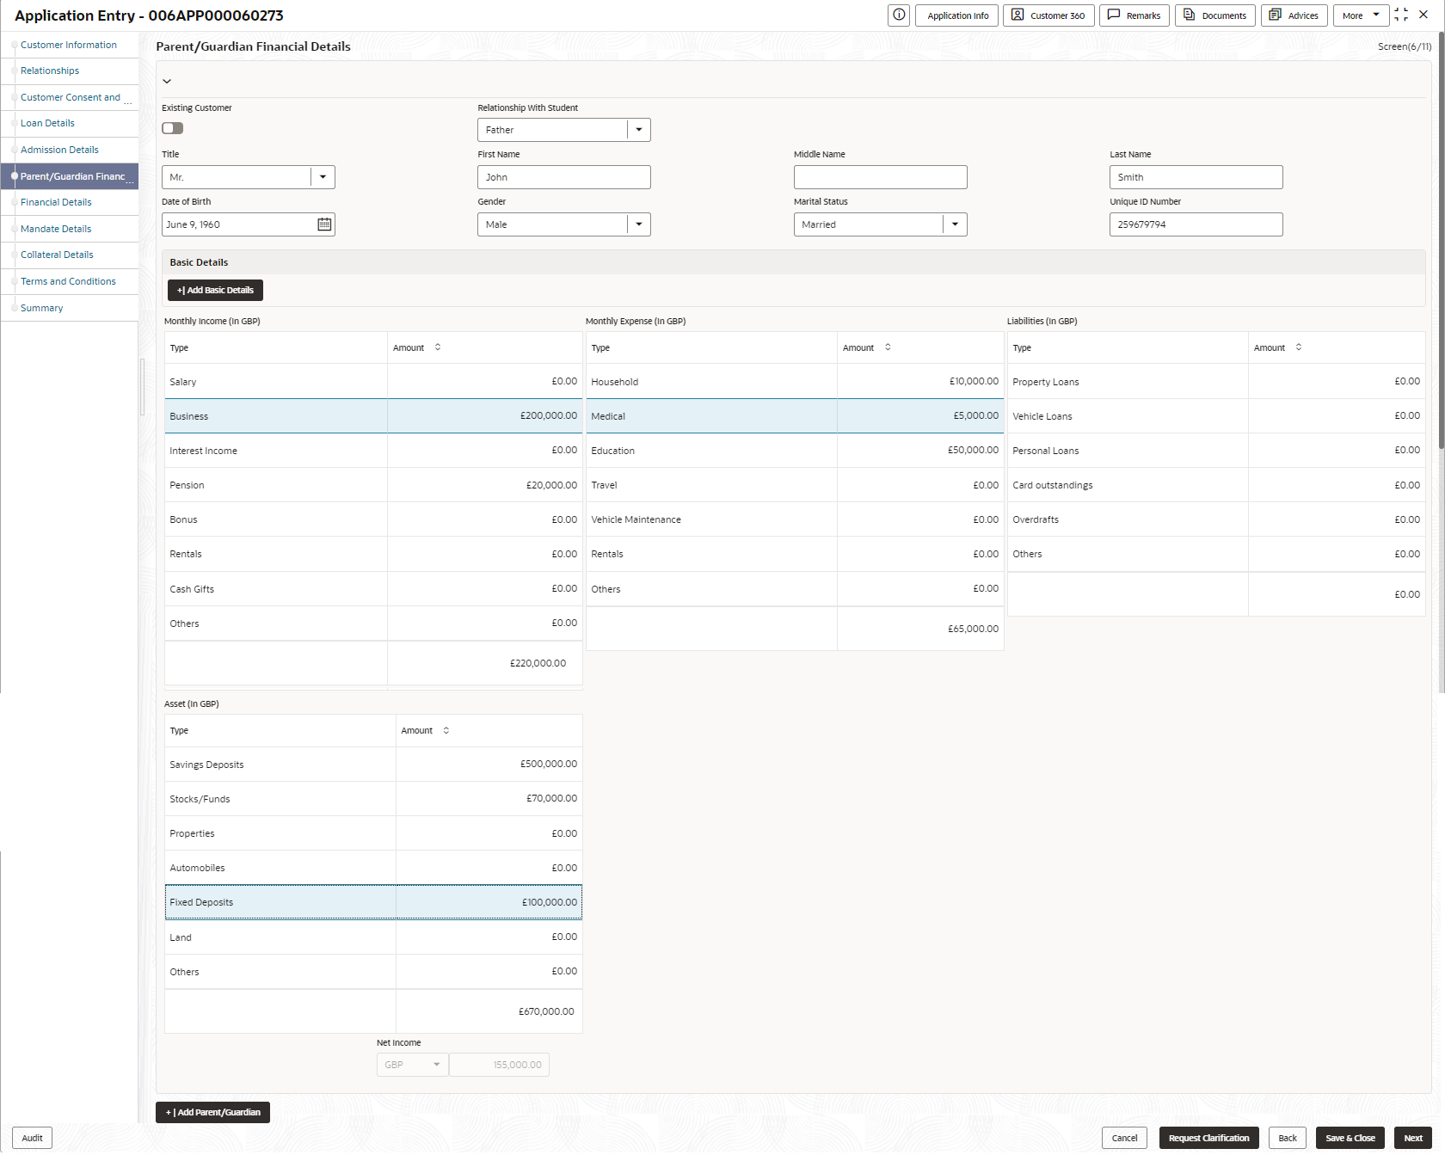Open the Marital Status dropdown
This screenshot has width=1445, height=1155.
pos(955,224)
